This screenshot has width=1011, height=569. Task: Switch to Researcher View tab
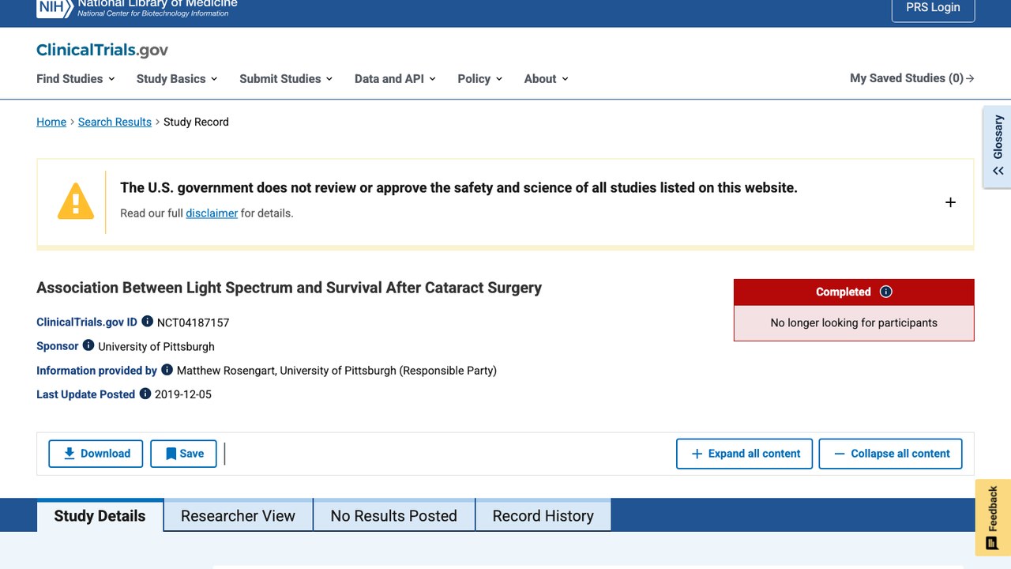pyautogui.click(x=238, y=515)
